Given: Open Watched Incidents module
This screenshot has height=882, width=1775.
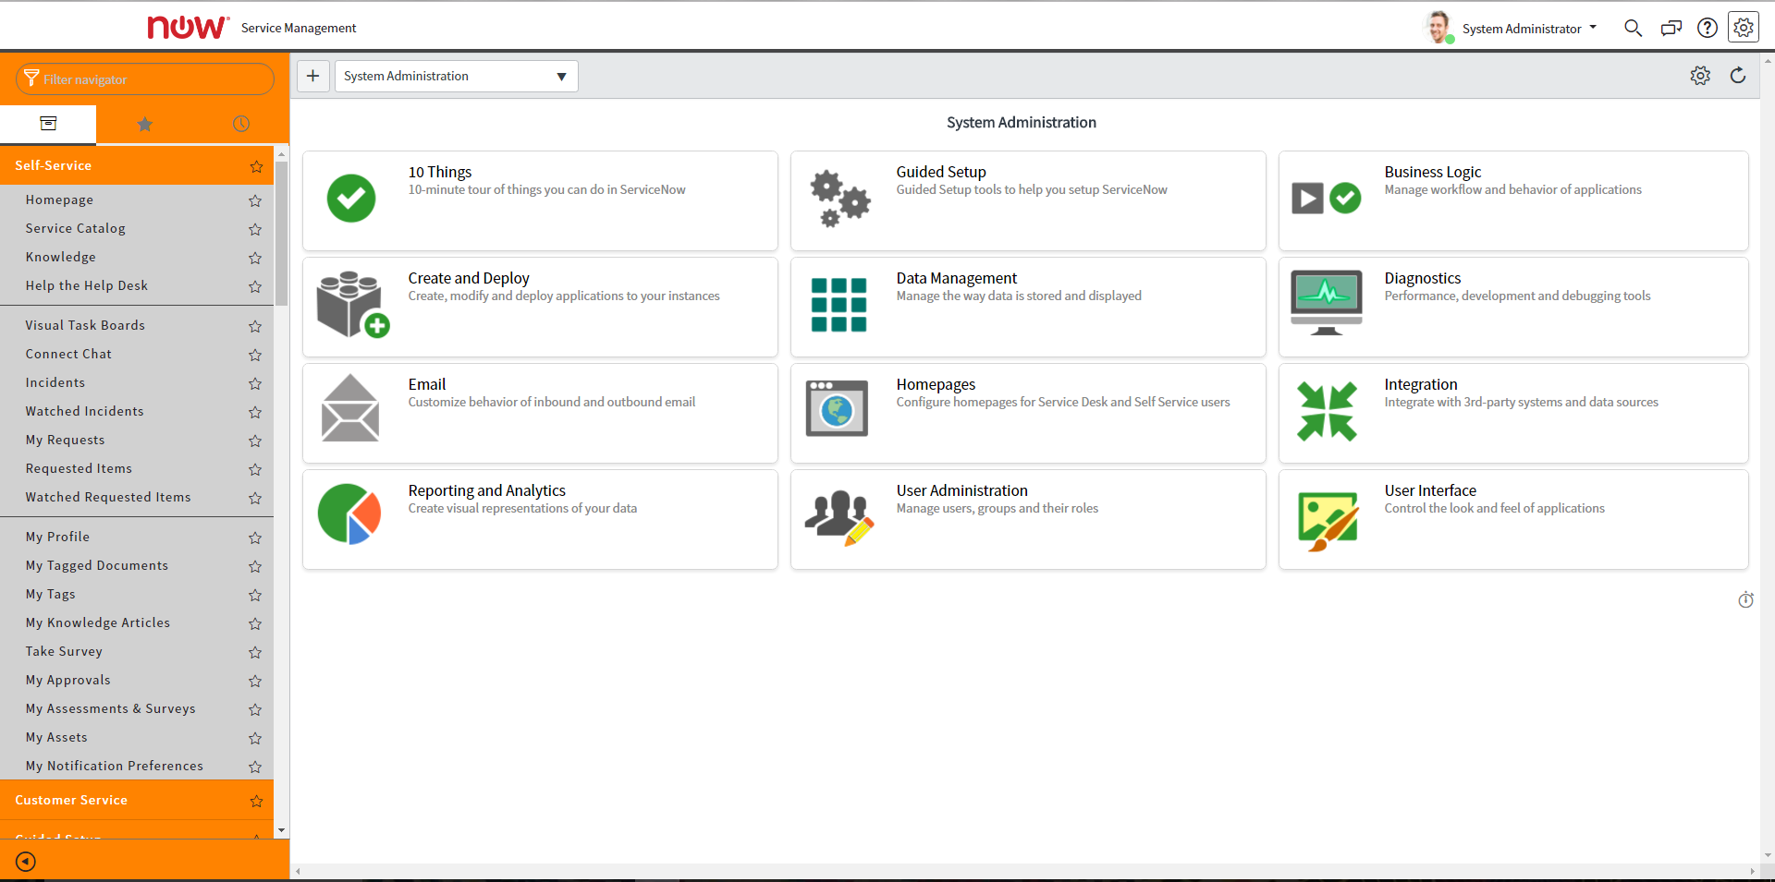Looking at the screenshot, I should pos(85,411).
